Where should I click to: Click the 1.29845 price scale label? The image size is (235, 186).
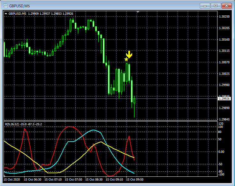(224, 119)
